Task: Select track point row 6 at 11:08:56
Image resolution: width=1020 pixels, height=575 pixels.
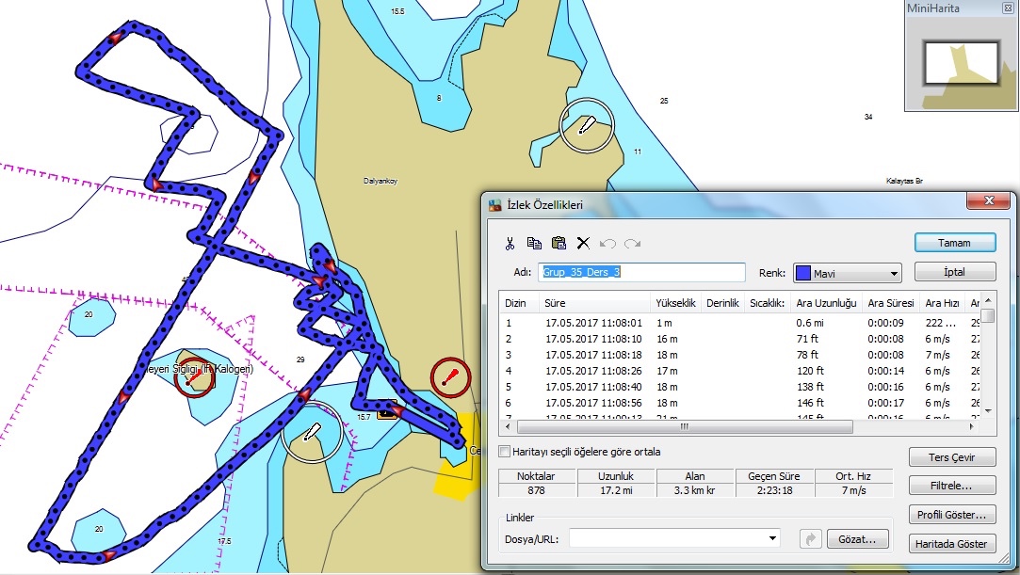Action: pyautogui.click(x=739, y=403)
